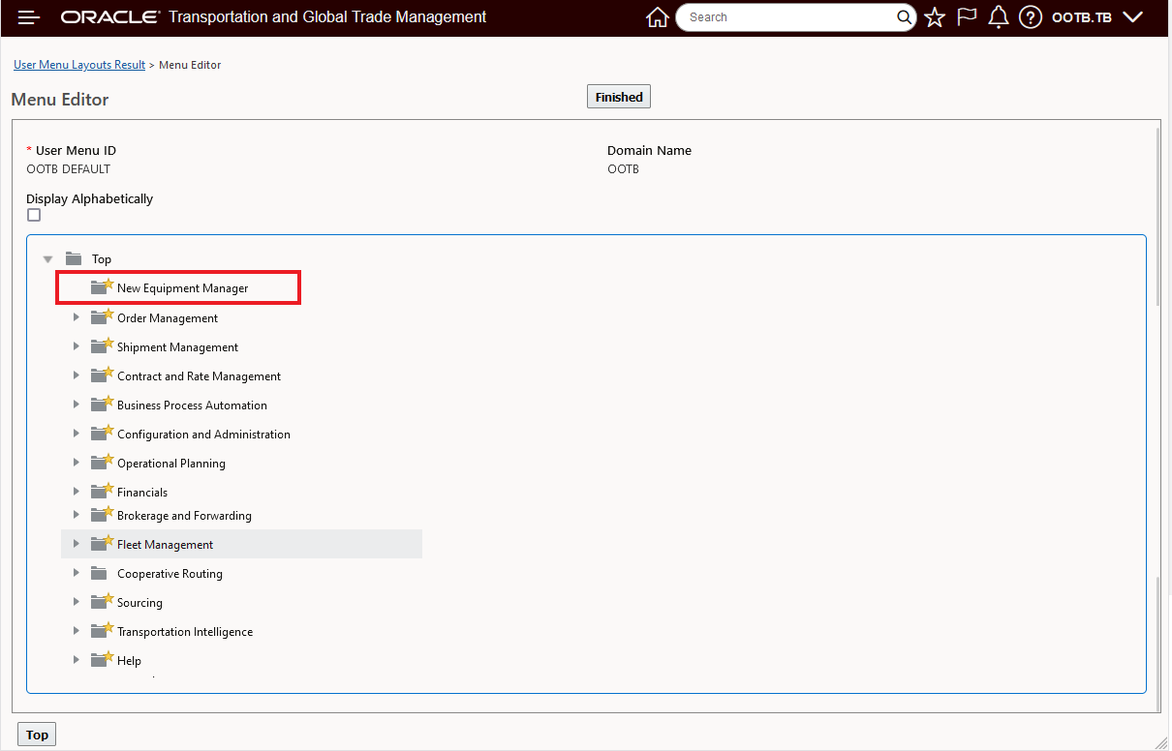Open User Menu Layouts Result link
This screenshot has height=751, width=1172.
pos(79,65)
